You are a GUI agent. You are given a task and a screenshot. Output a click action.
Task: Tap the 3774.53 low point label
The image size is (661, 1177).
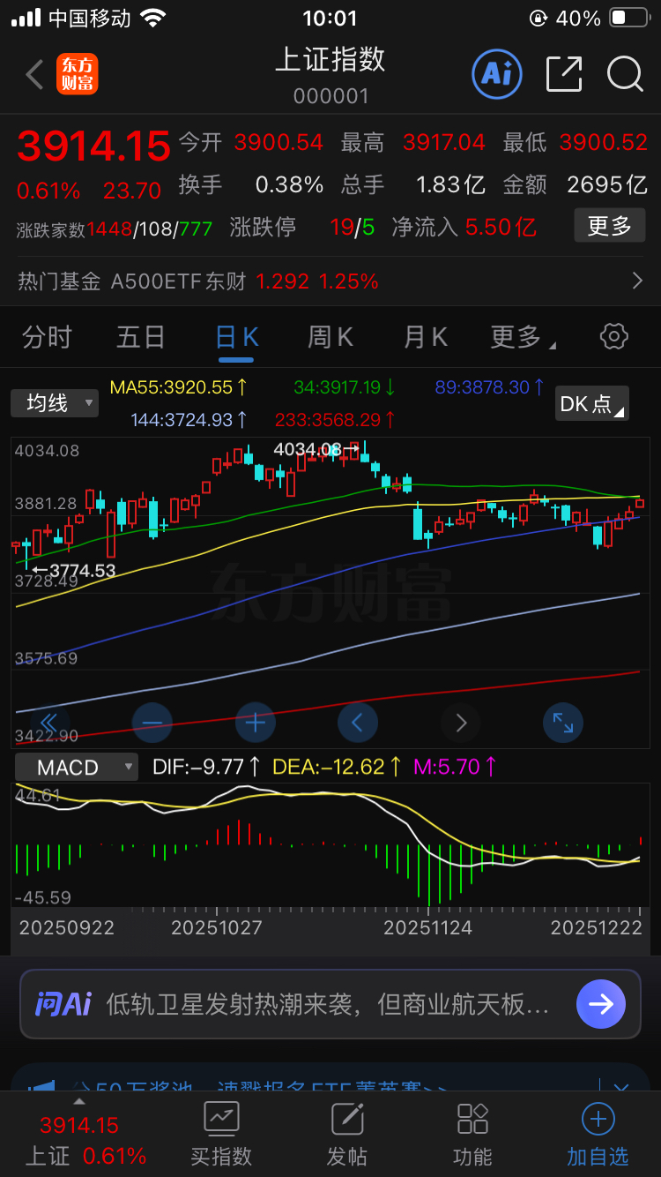pyautogui.click(x=74, y=571)
